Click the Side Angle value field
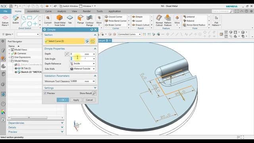Viewport: 254px width, 143px height. [77, 58]
